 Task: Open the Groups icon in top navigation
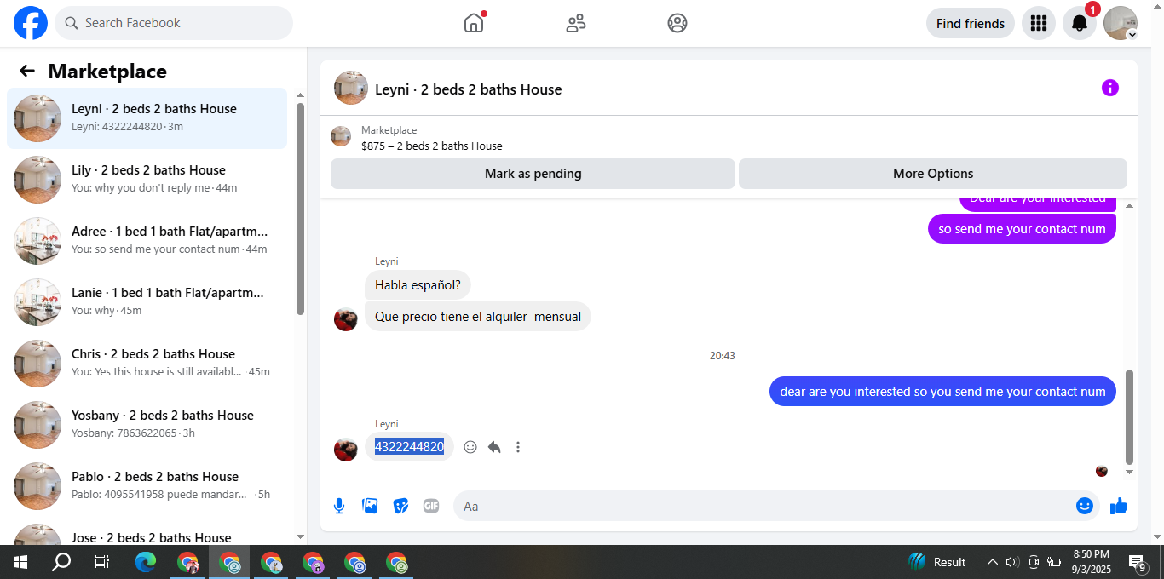pyautogui.click(x=677, y=23)
